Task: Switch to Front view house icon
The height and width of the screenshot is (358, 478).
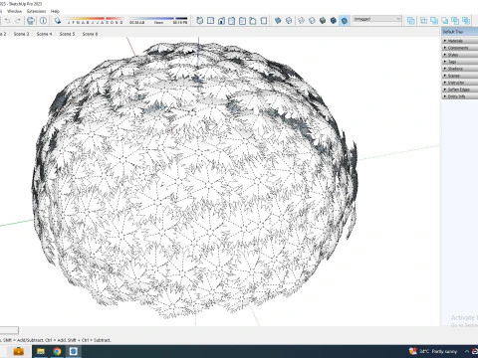Action: 221,21
